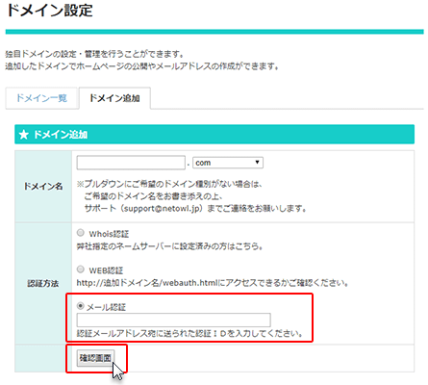Select the WEB認証 radio button
The image size is (428, 385).
pyautogui.click(x=81, y=269)
